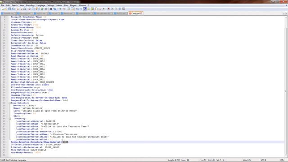
Task: Click 'joinTerroristMaterial: BARRIER' line
Action: [x=36, y=121]
